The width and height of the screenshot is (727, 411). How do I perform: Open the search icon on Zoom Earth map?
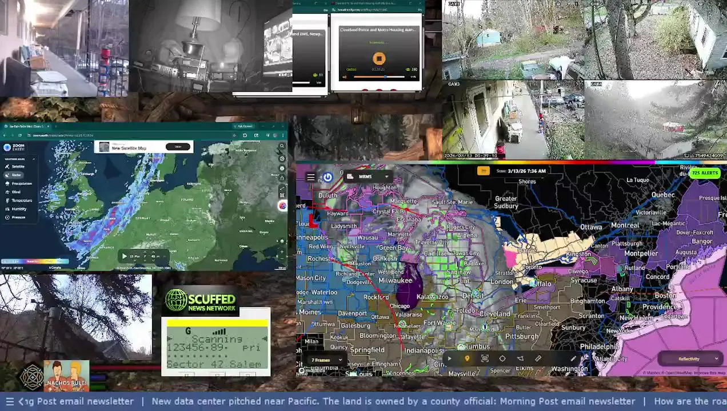pyautogui.click(x=282, y=146)
